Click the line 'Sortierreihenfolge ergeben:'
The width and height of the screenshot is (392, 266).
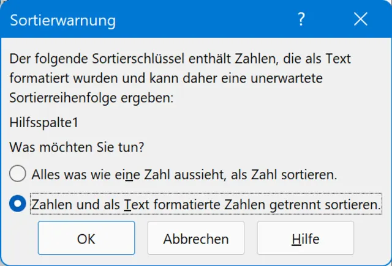[x=92, y=98]
